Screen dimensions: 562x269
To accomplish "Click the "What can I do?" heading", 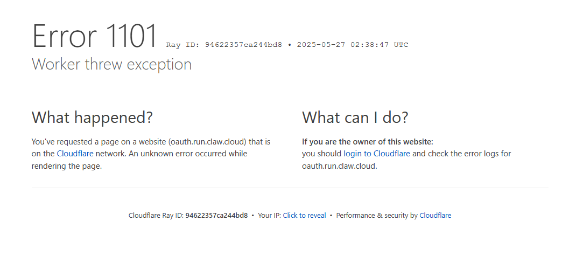I will tap(355, 118).
